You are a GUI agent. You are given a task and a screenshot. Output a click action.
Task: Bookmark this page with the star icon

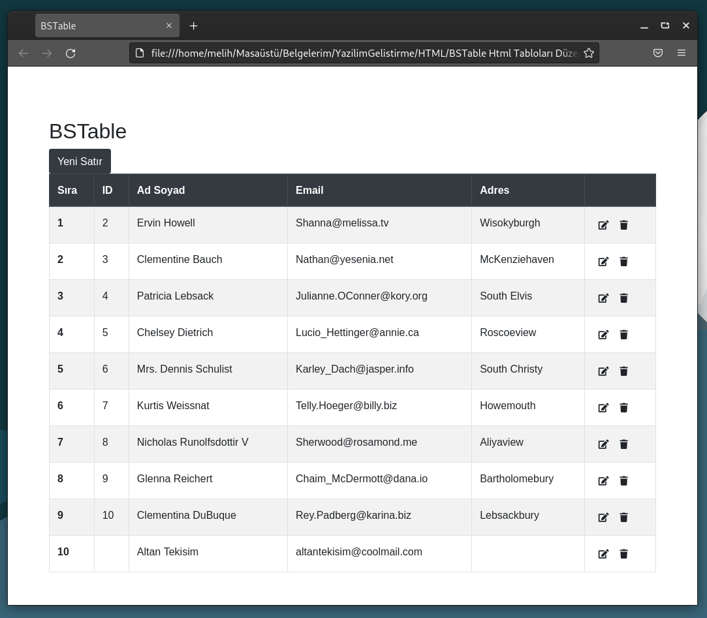click(588, 54)
